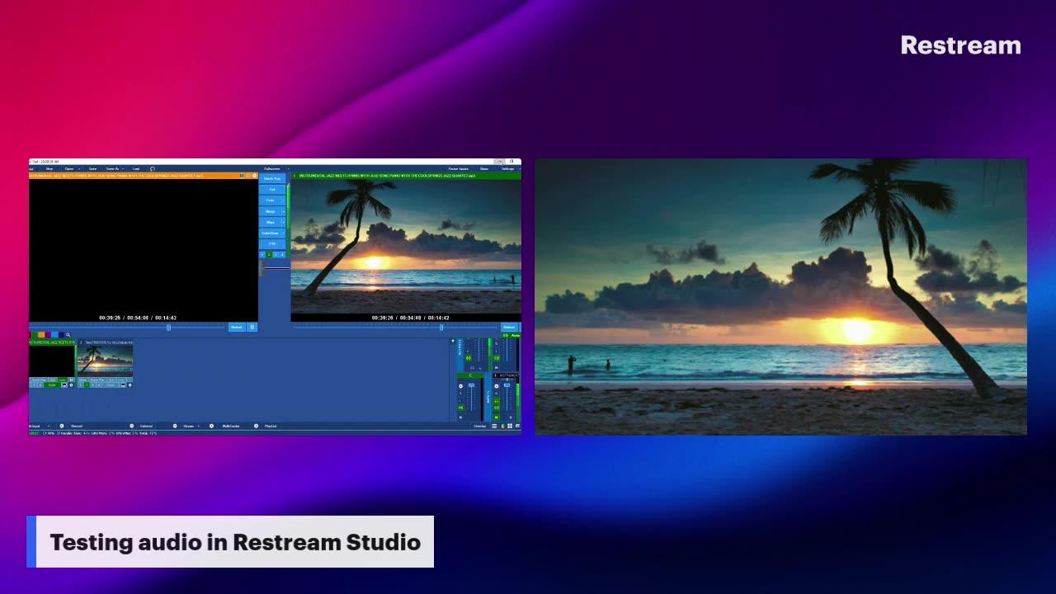This screenshot has height=594, width=1056.
Task: Expand Merge transition dropdown arrow
Action: click(x=284, y=211)
